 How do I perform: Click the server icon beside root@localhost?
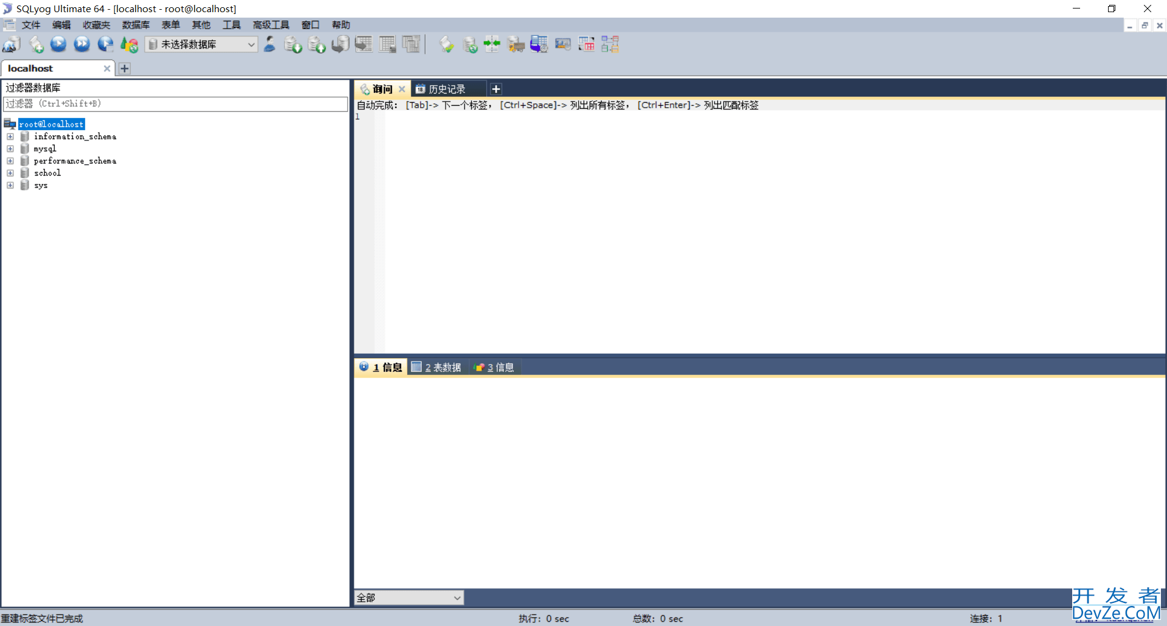pos(10,124)
